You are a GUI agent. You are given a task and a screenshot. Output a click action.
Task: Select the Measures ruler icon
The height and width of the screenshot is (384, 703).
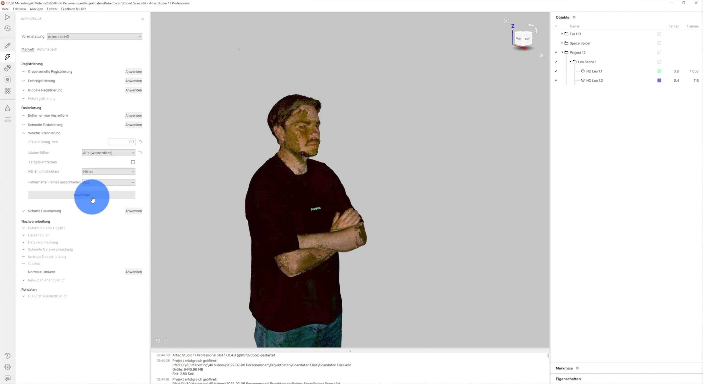tap(7, 119)
